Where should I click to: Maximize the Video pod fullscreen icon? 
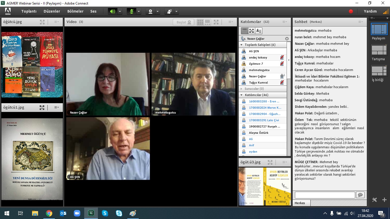point(216,22)
